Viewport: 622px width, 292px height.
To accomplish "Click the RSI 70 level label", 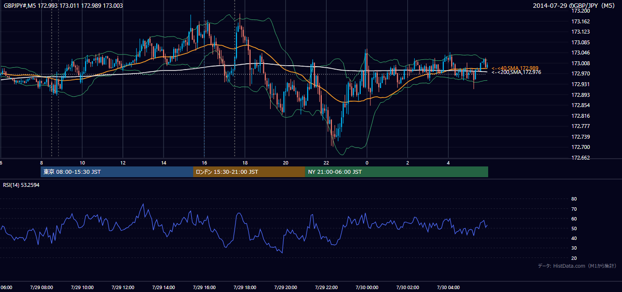I will coord(574,209).
